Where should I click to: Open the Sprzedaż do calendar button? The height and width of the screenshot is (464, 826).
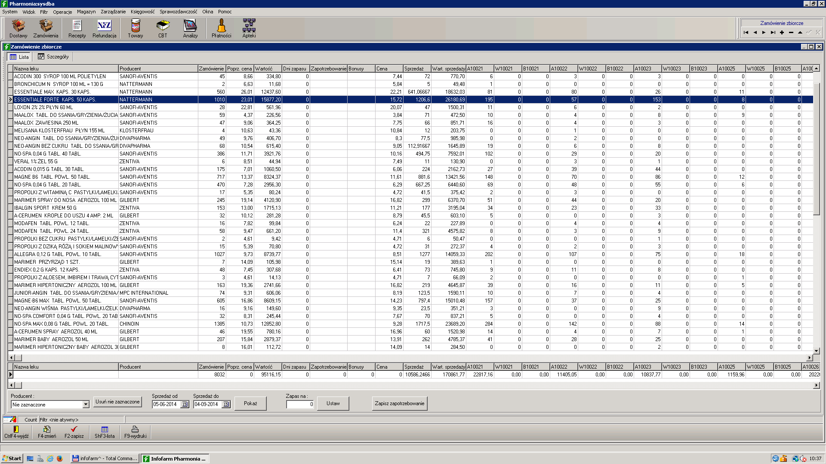click(x=226, y=404)
